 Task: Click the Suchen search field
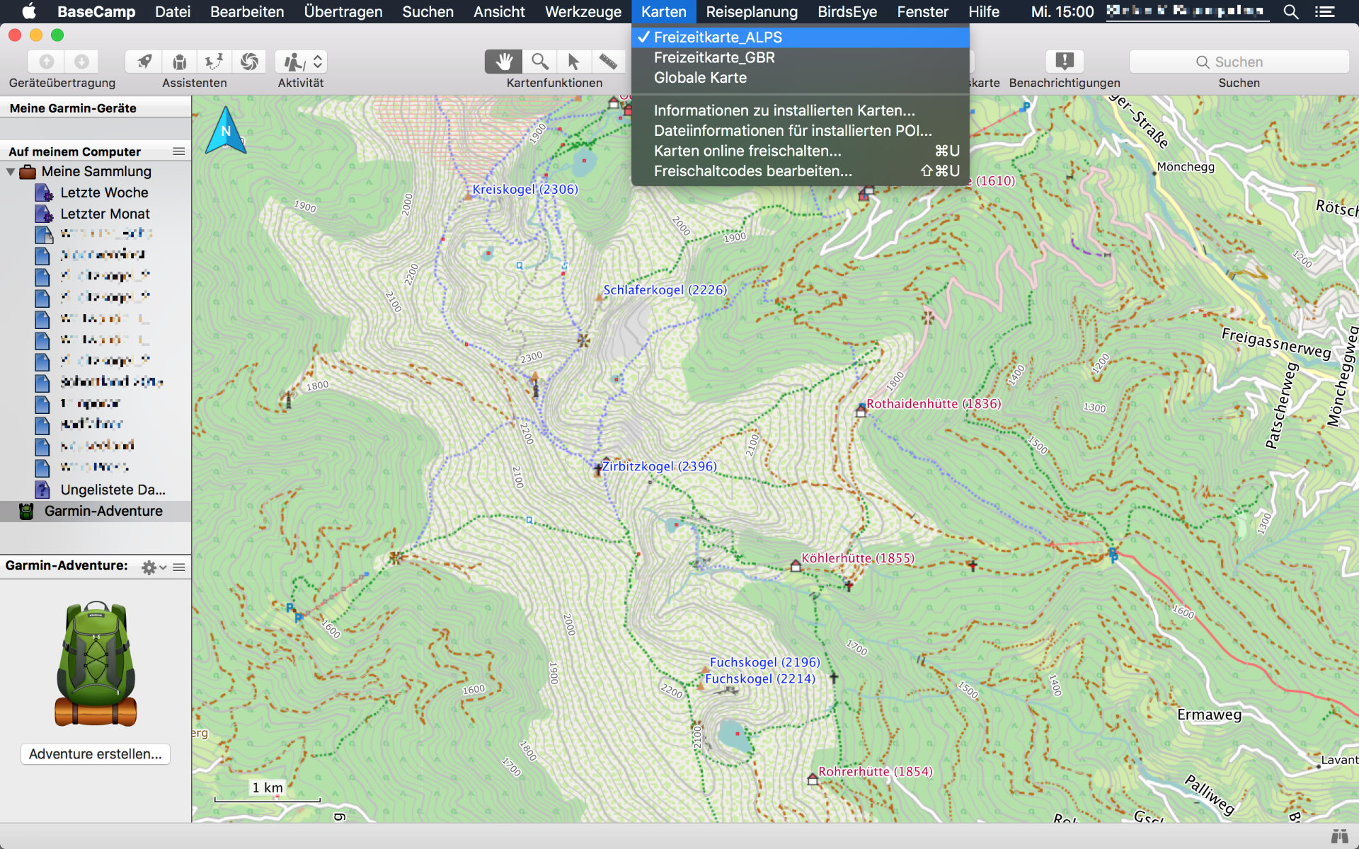pyautogui.click(x=1239, y=62)
